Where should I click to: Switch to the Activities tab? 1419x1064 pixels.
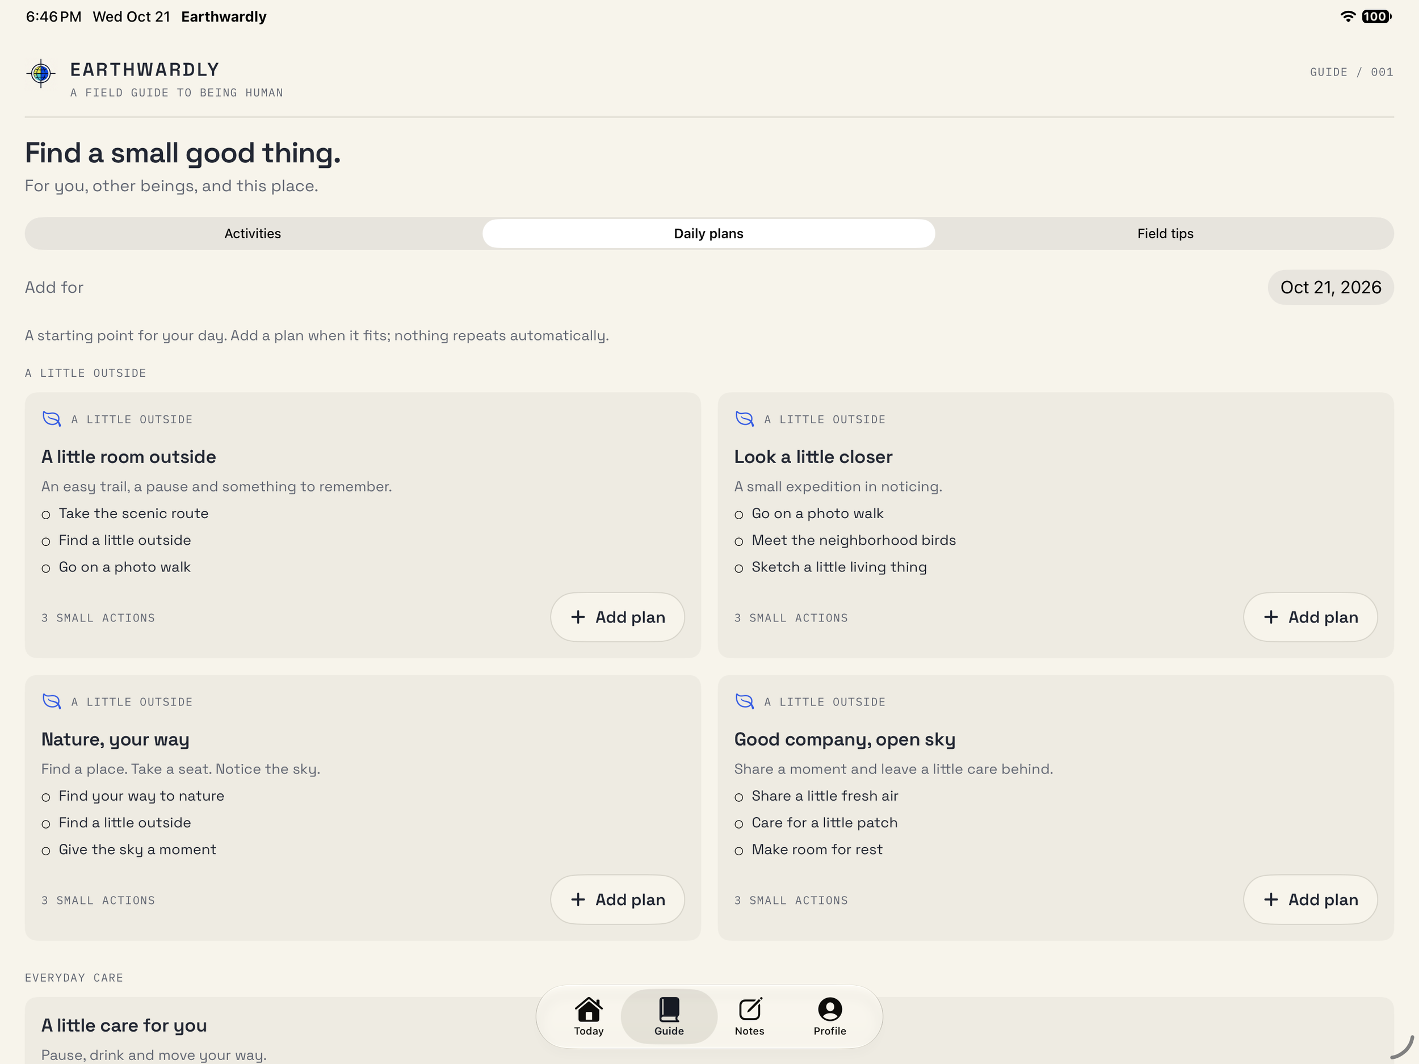(253, 233)
